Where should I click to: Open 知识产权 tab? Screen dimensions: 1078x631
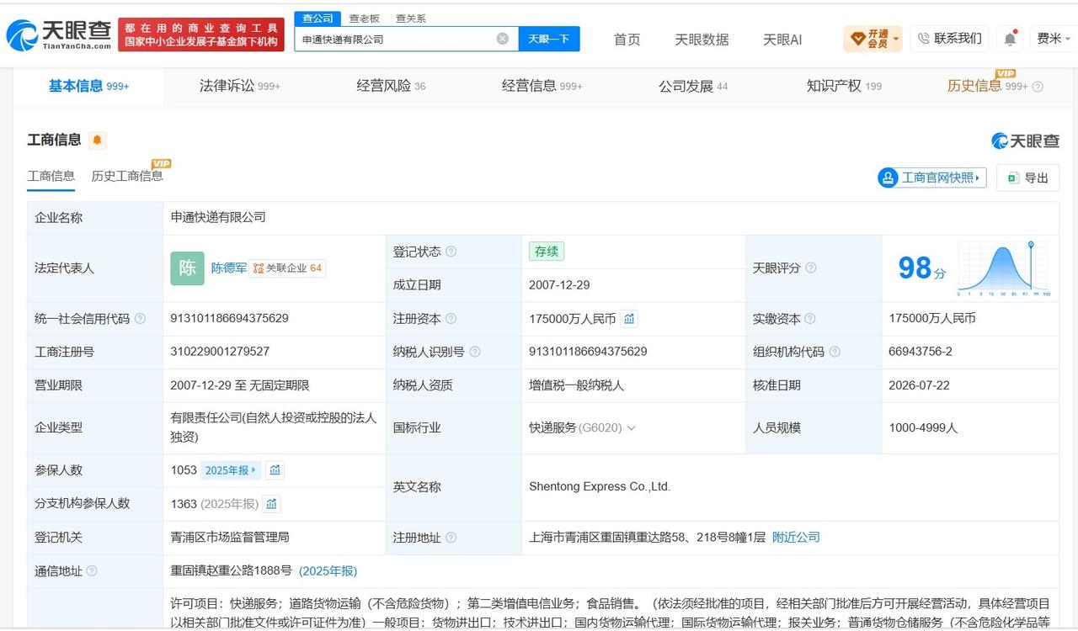844,86
